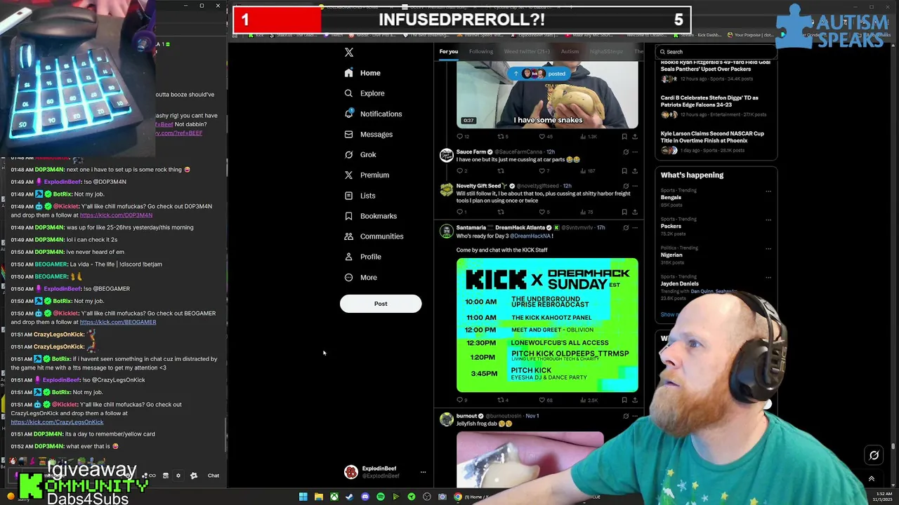Bookmark the Sauce Farm tweet
The height and width of the screenshot is (505, 899).
[624, 170]
